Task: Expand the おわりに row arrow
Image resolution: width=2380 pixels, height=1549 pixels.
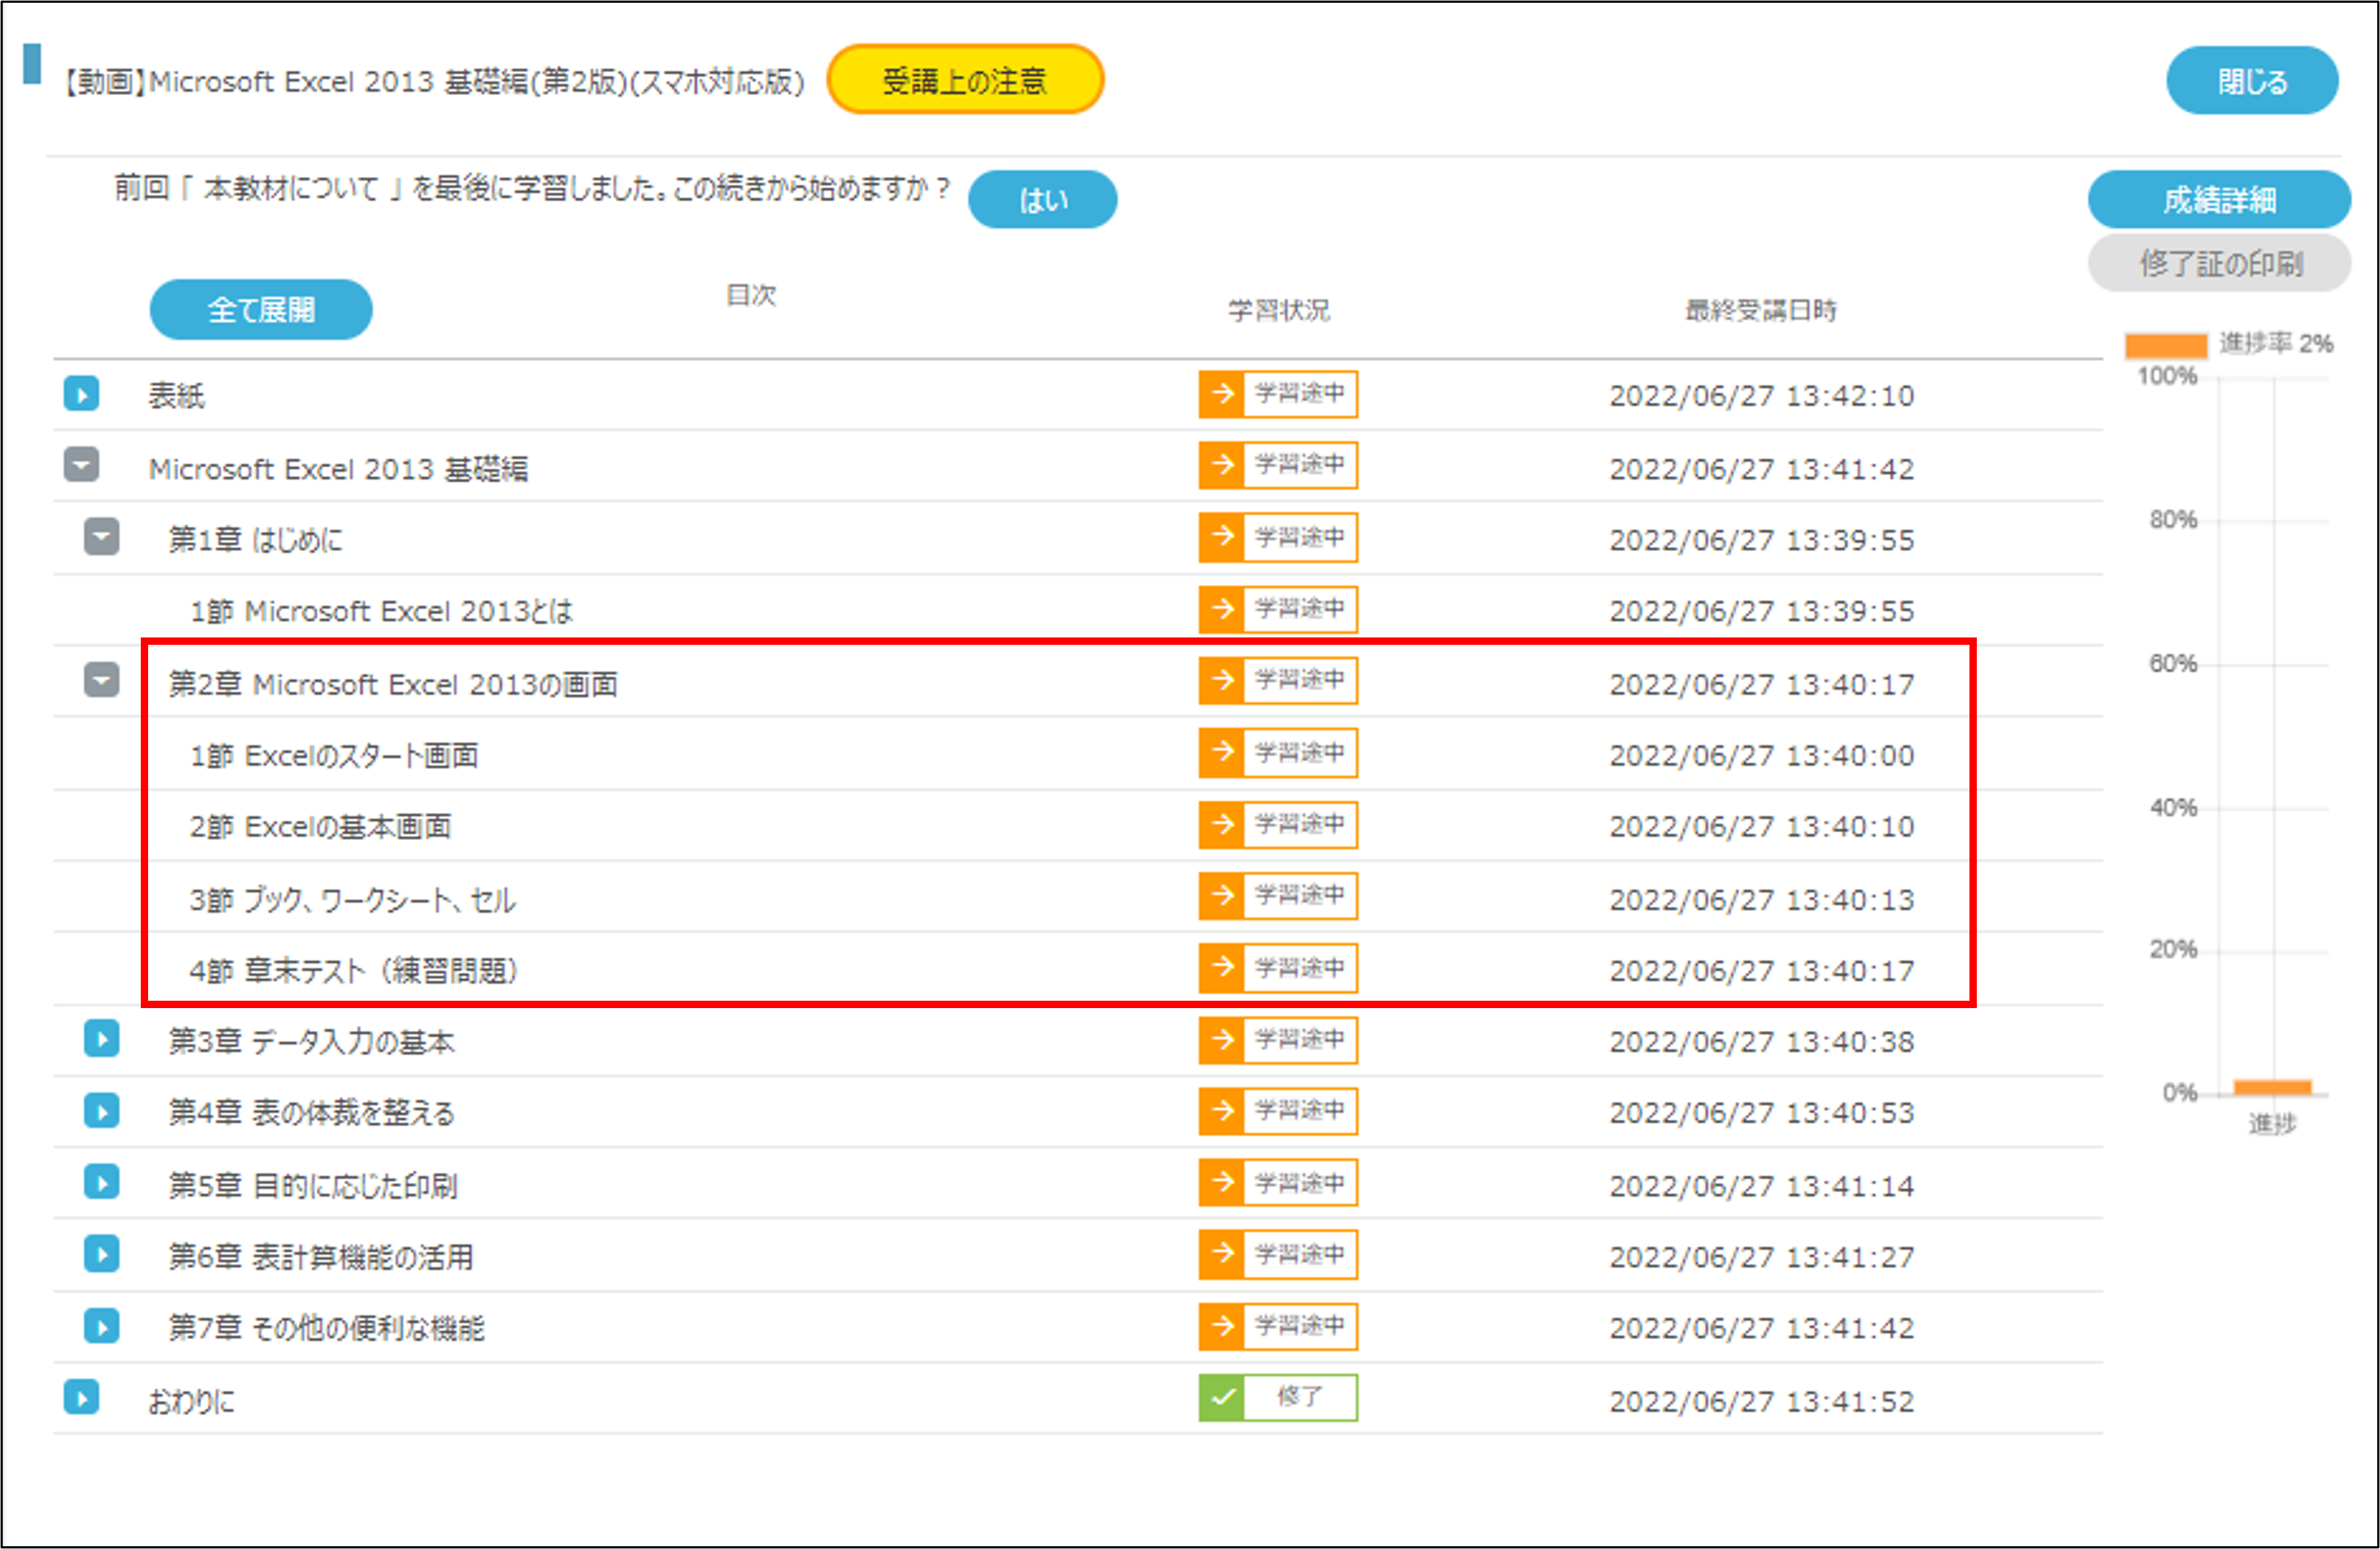Action: tap(82, 1398)
